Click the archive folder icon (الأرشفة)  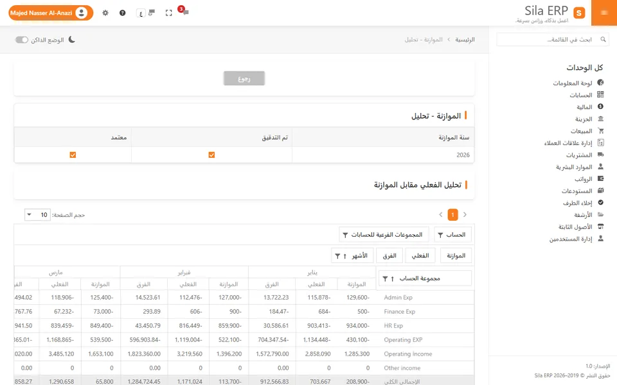(x=600, y=214)
